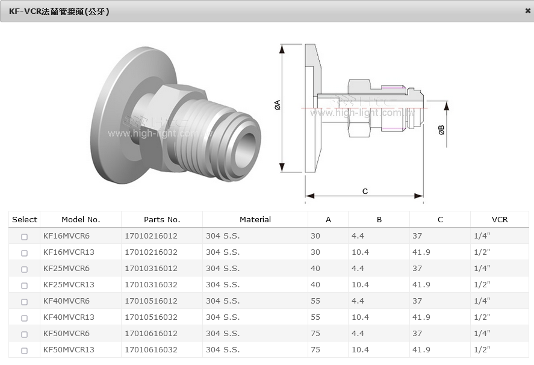The image size is (534, 365).
Task: Tick the checkbox for KF16MVCR6
Action: [x=24, y=237]
